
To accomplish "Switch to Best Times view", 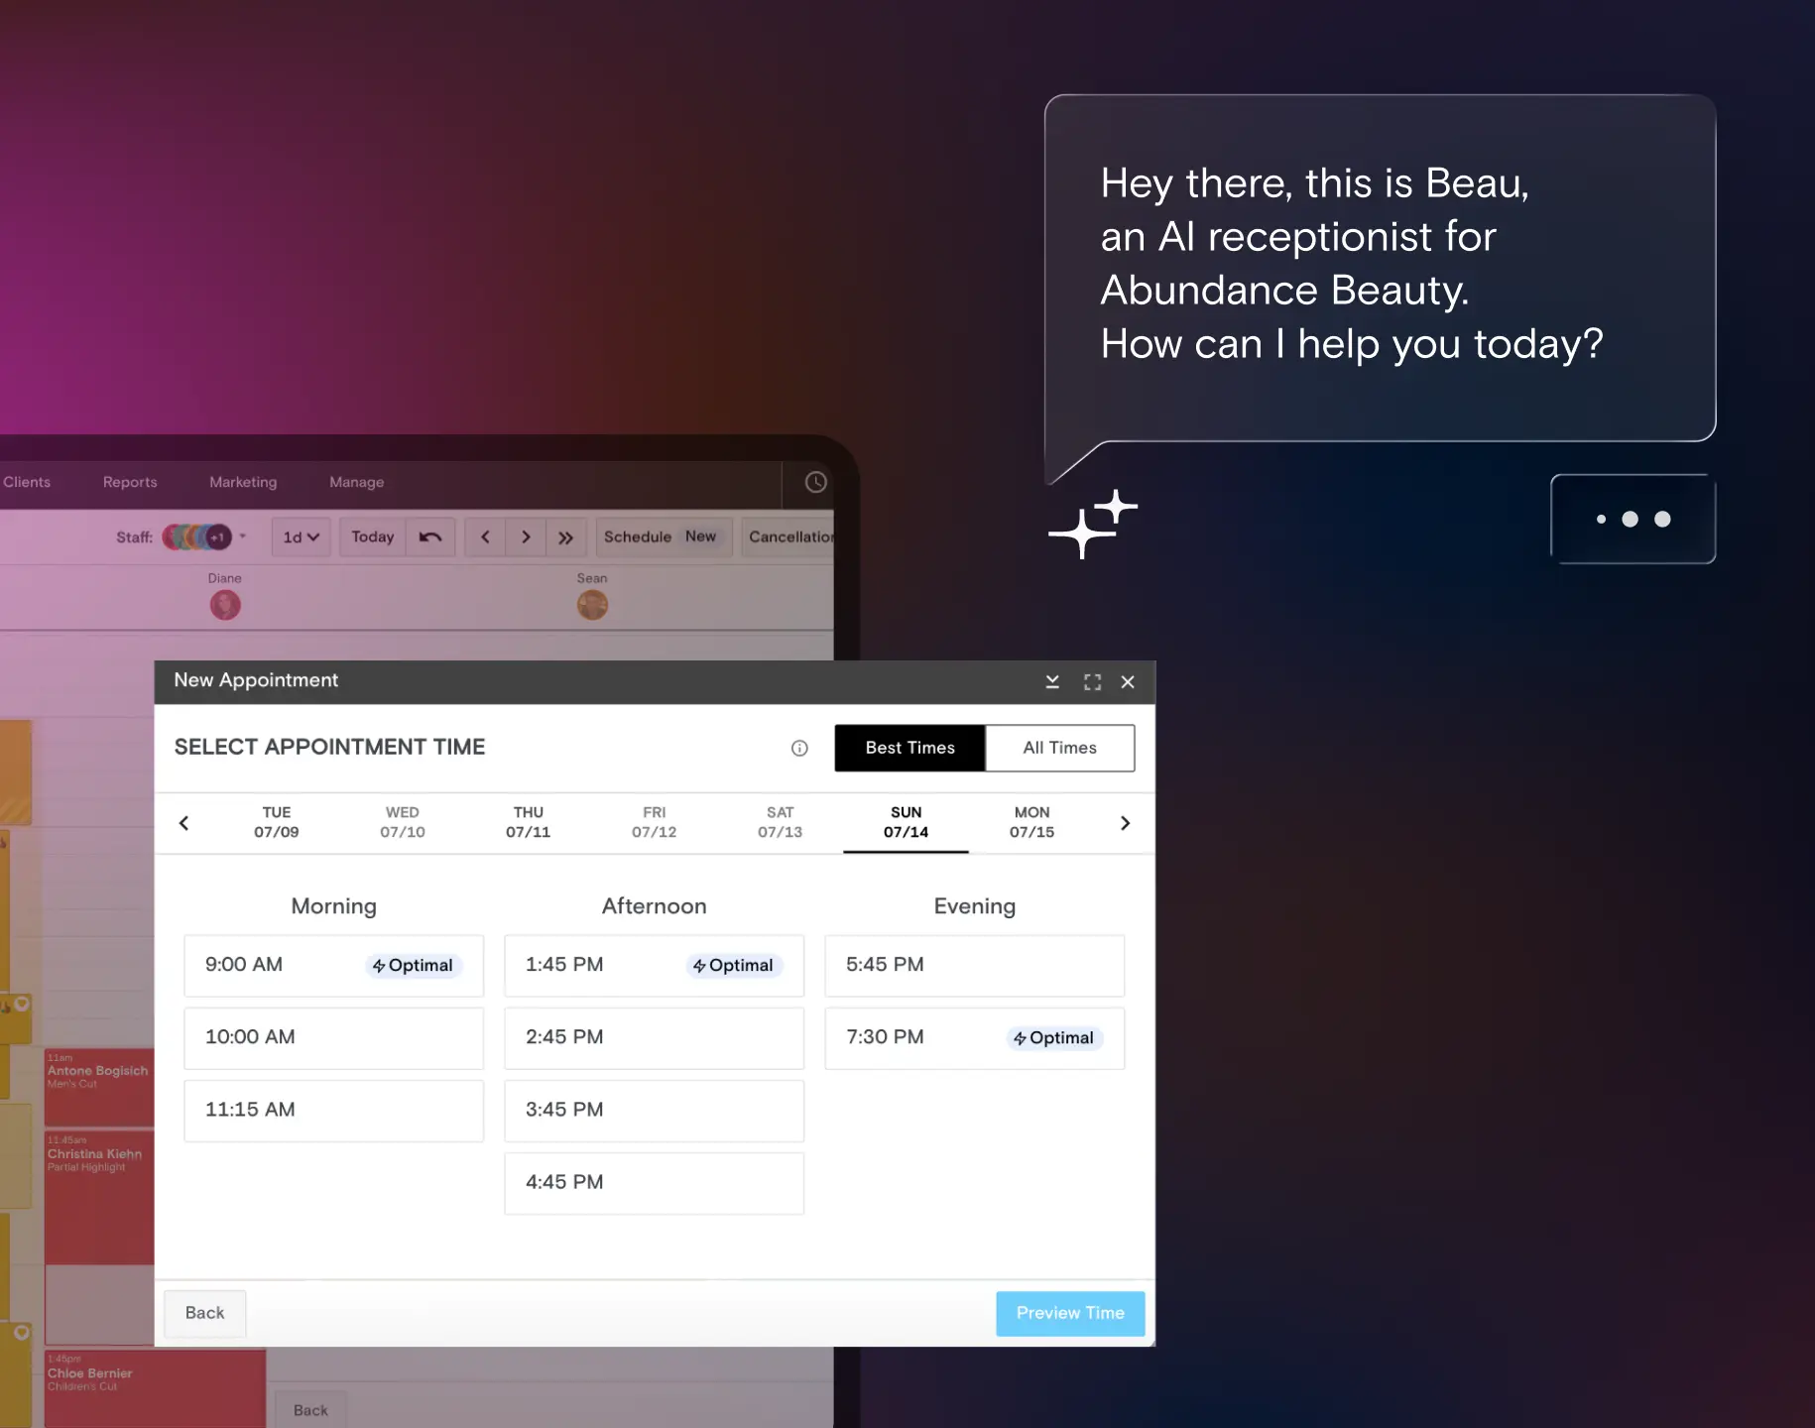I will pyautogui.click(x=909, y=748).
